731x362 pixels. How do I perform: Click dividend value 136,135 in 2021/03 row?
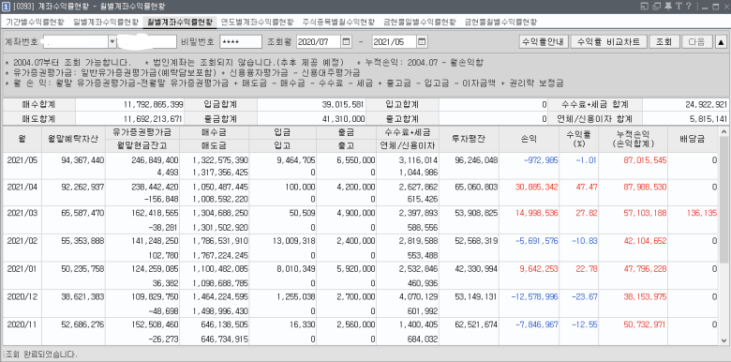click(702, 213)
